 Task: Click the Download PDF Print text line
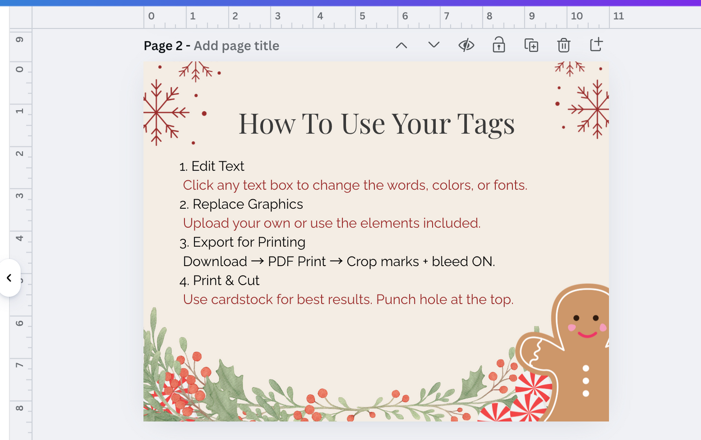point(339,261)
